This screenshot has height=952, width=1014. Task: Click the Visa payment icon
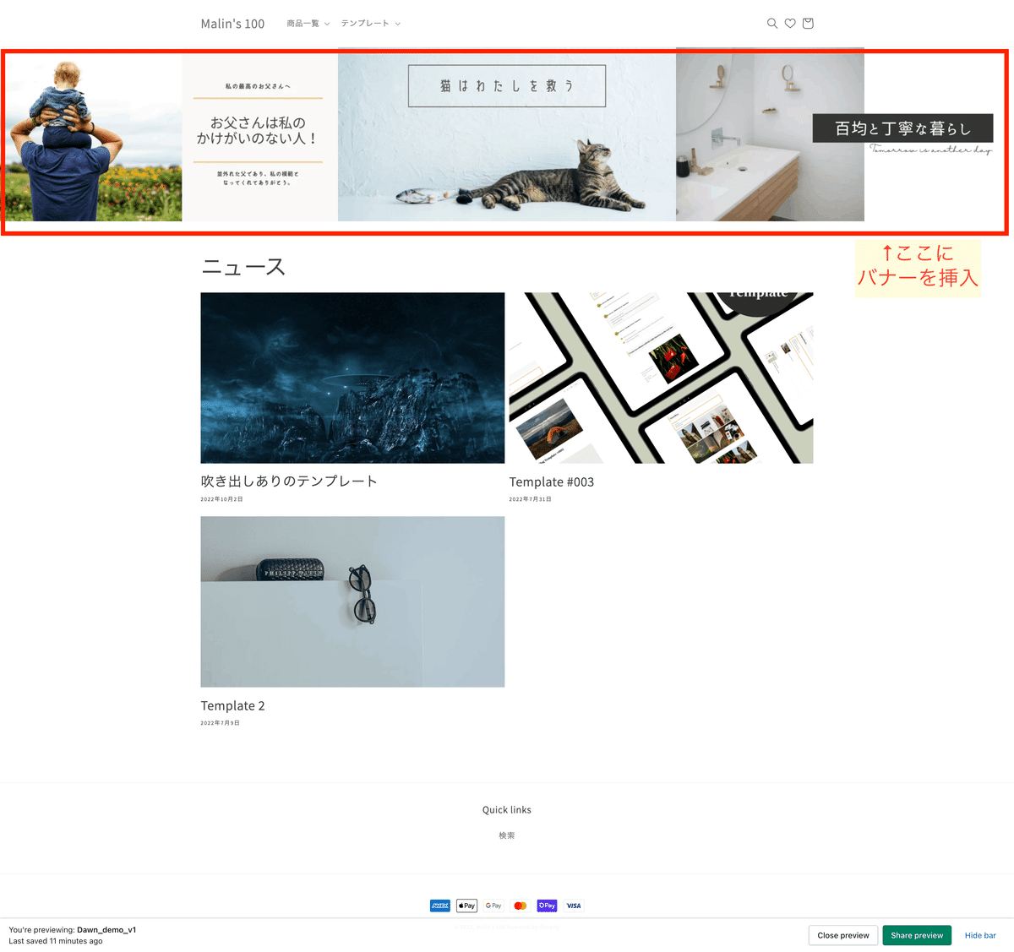pos(574,906)
